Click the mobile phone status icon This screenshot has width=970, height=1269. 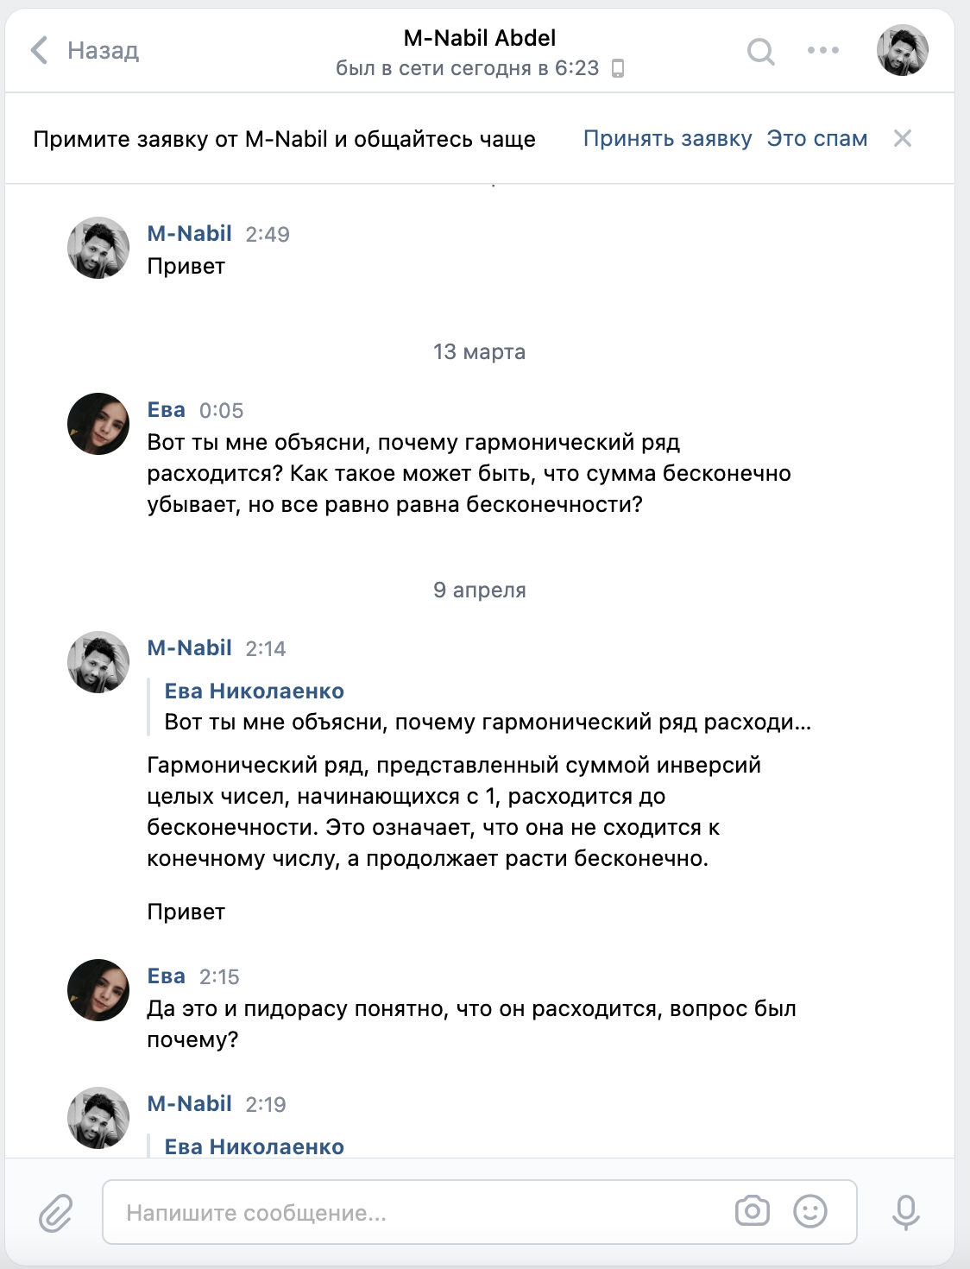point(618,68)
